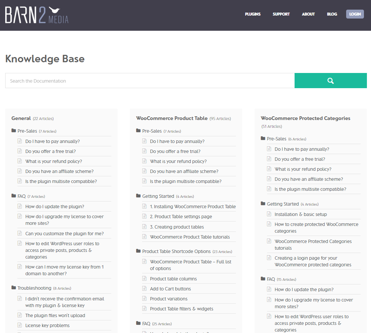
Task: Click document icon beside 'Product table columns'
Action: coord(144,279)
